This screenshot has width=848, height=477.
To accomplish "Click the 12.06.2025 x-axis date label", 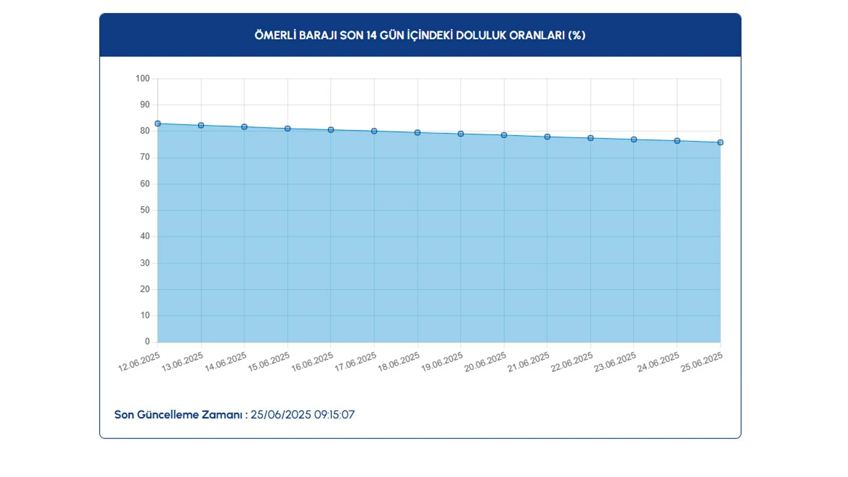I will [x=139, y=362].
